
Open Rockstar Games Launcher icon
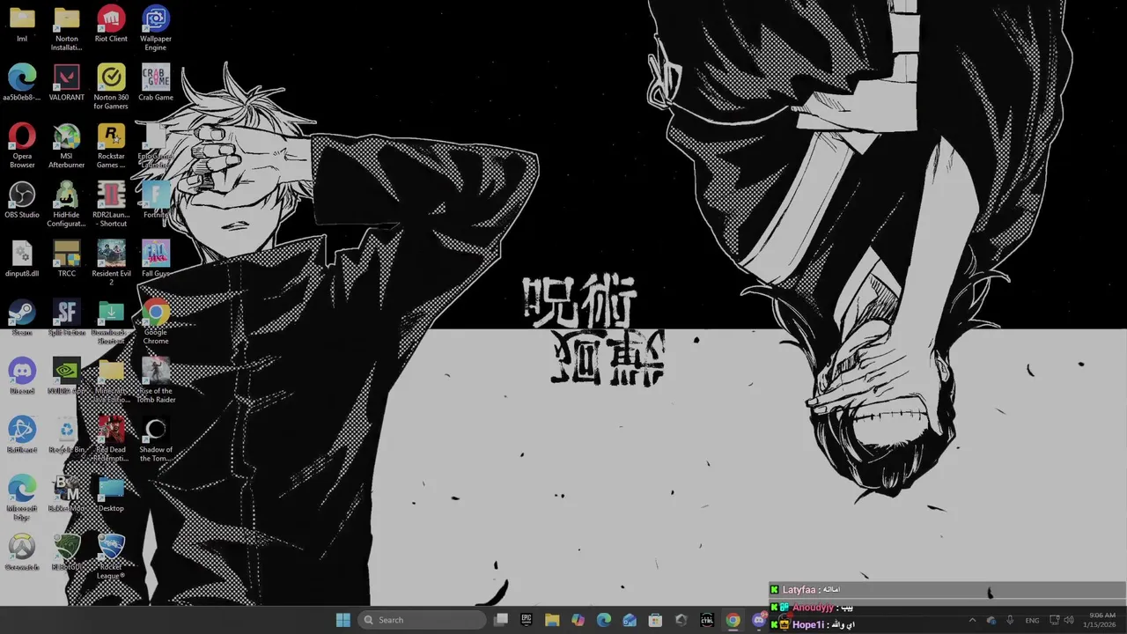pos(111,145)
